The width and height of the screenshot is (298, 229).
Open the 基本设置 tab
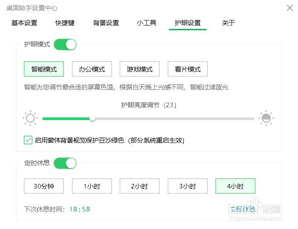24,23
